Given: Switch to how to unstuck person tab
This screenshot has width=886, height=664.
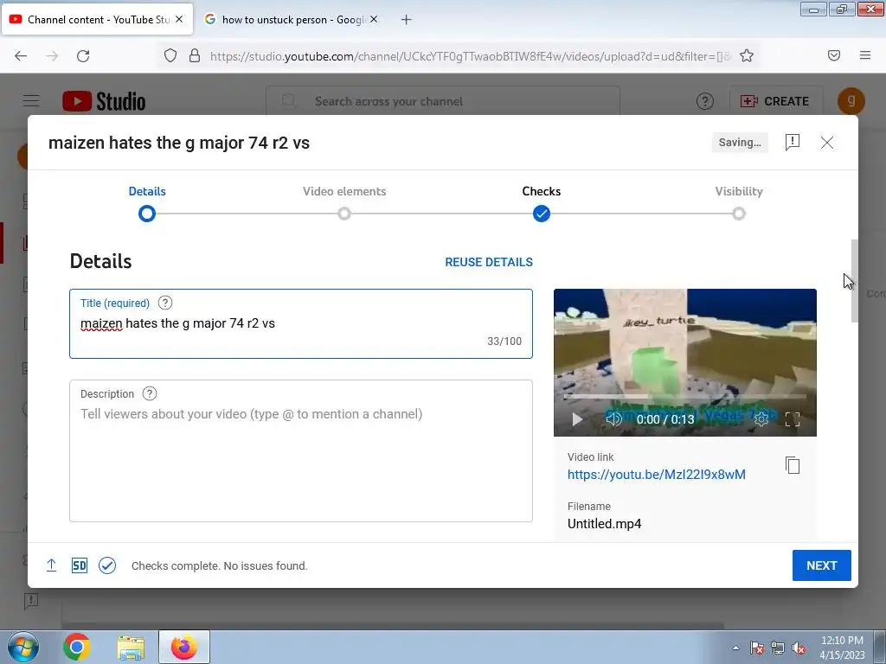Looking at the screenshot, I should coord(291,19).
